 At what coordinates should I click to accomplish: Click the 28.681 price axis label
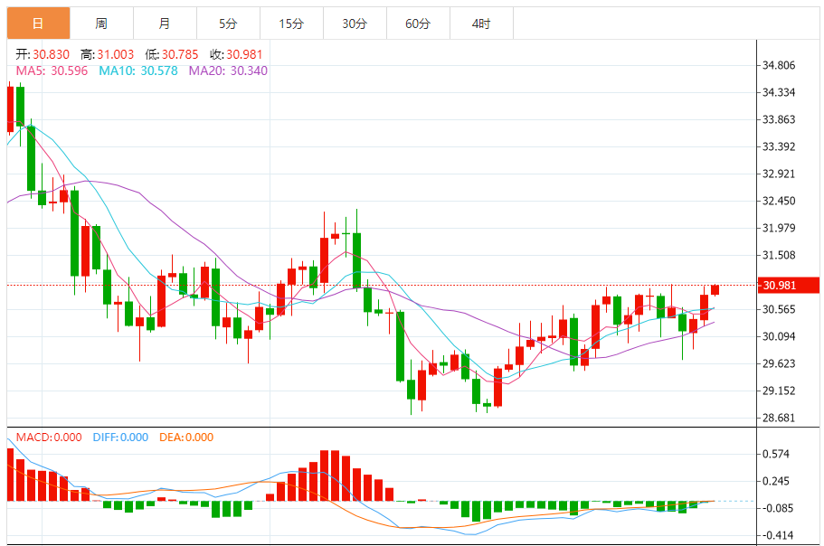point(779,418)
